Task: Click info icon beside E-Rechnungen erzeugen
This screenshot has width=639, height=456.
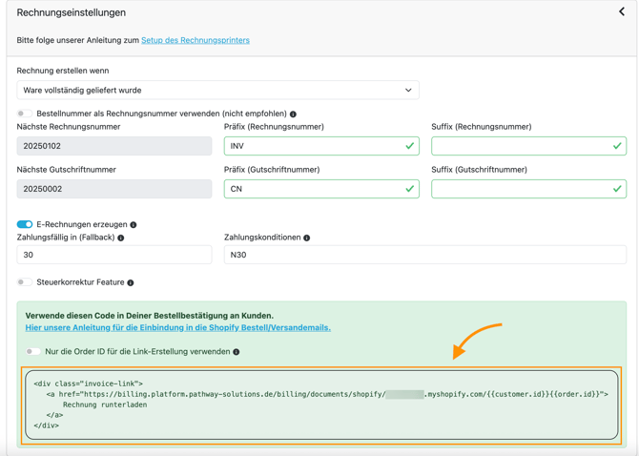Action: coord(134,225)
